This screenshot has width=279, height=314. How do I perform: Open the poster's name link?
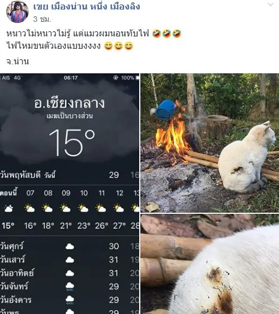[x=86, y=7]
